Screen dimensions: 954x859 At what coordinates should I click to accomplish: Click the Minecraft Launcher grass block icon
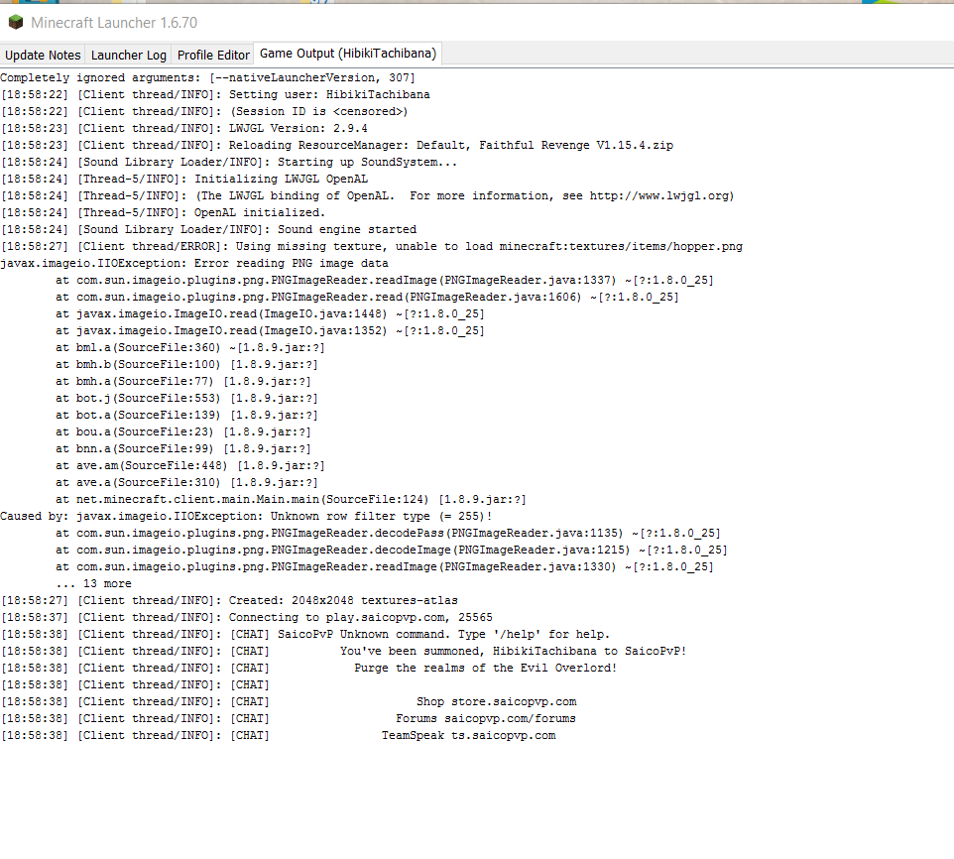click(x=15, y=23)
